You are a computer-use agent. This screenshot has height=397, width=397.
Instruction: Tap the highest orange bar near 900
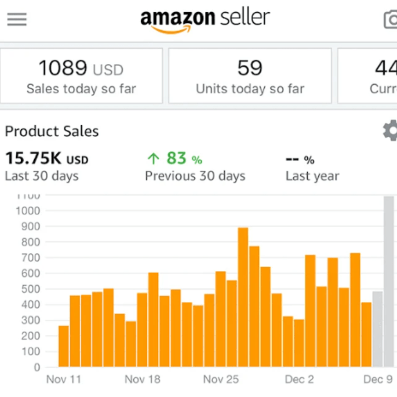[x=243, y=297]
